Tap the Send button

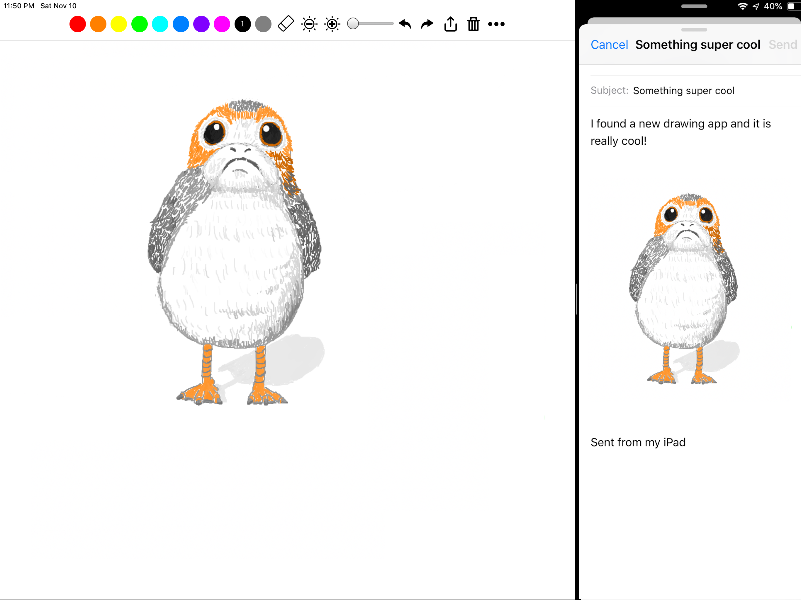pos(783,45)
